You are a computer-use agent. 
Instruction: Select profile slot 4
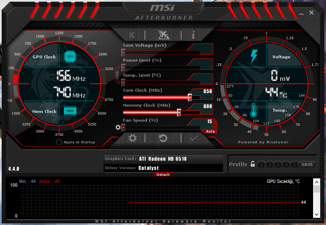coord(286,165)
